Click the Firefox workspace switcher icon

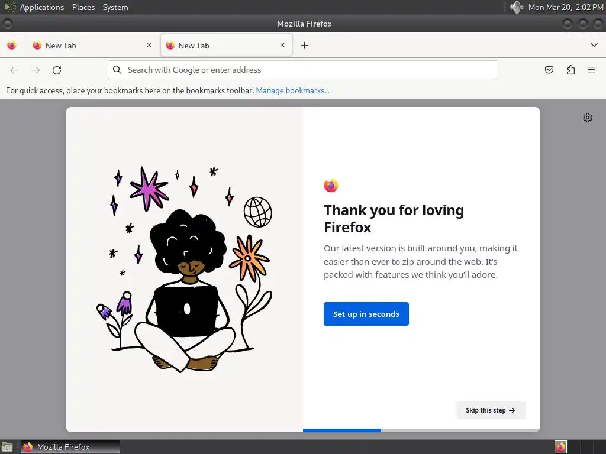pyautogui.click(x=560, y=447)
